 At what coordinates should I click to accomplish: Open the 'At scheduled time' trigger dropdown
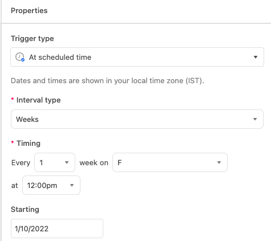click(x=137, y=57)
